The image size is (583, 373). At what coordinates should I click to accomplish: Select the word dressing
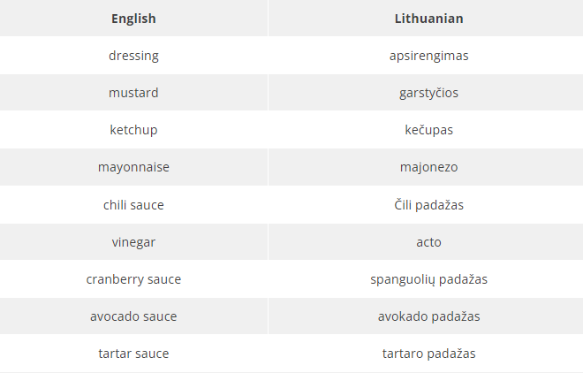pos(133,56)
